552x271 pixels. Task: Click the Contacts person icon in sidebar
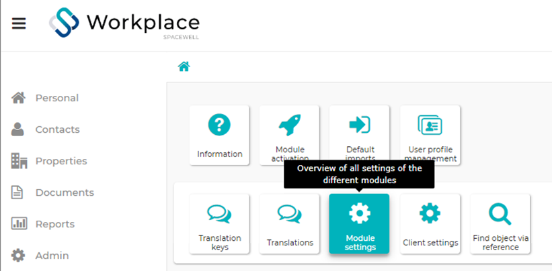point(17,129)
